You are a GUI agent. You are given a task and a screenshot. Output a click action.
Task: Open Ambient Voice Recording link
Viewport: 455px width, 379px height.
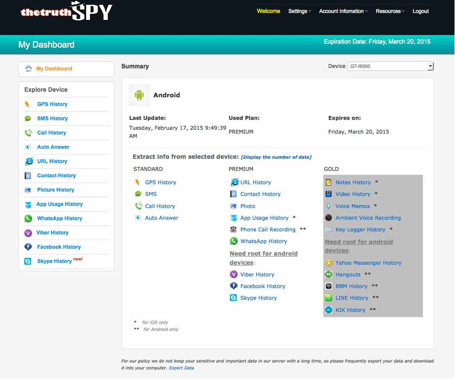[368, 218]
